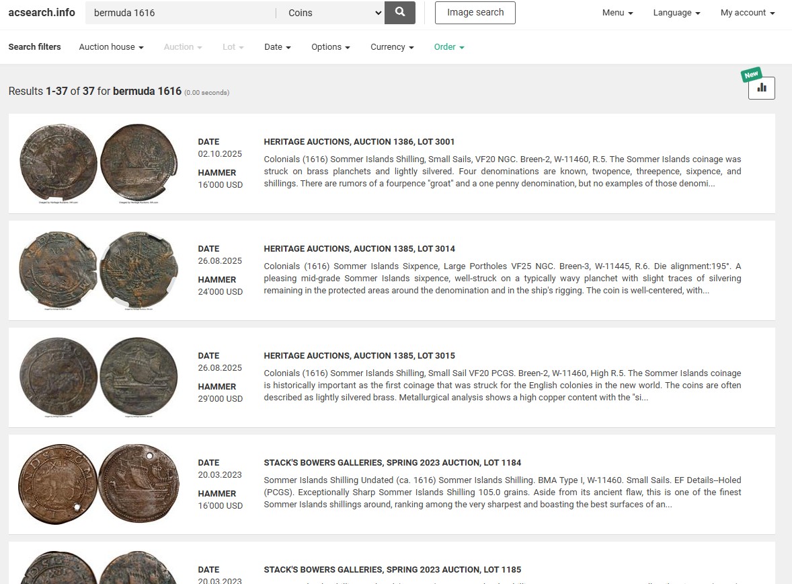The height and width of the screenshot is (584, 792).
Task: Open the Auction house filter dropdown
Action: pyautogui.click(x=111, y=47)
